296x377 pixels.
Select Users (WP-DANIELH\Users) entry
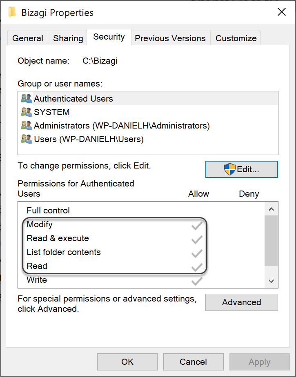(148, 139)
